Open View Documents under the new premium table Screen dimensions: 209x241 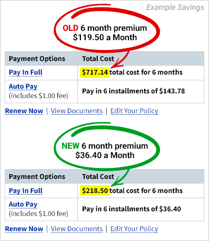pos(77,229)
